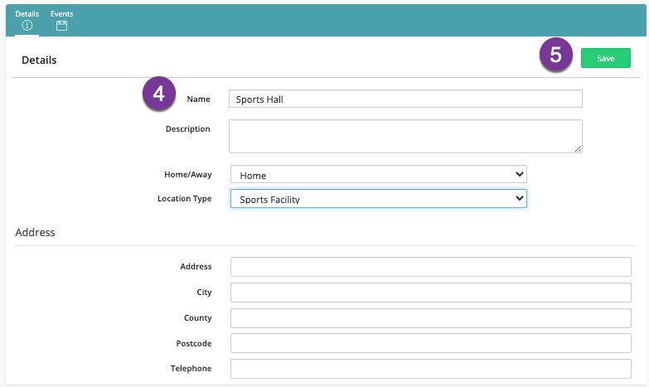Click the City label
Viewport: 649px width, 387px height.
point(204,293)
